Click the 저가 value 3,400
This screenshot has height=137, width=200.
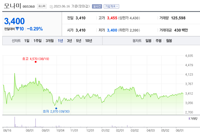pos(112,30)
